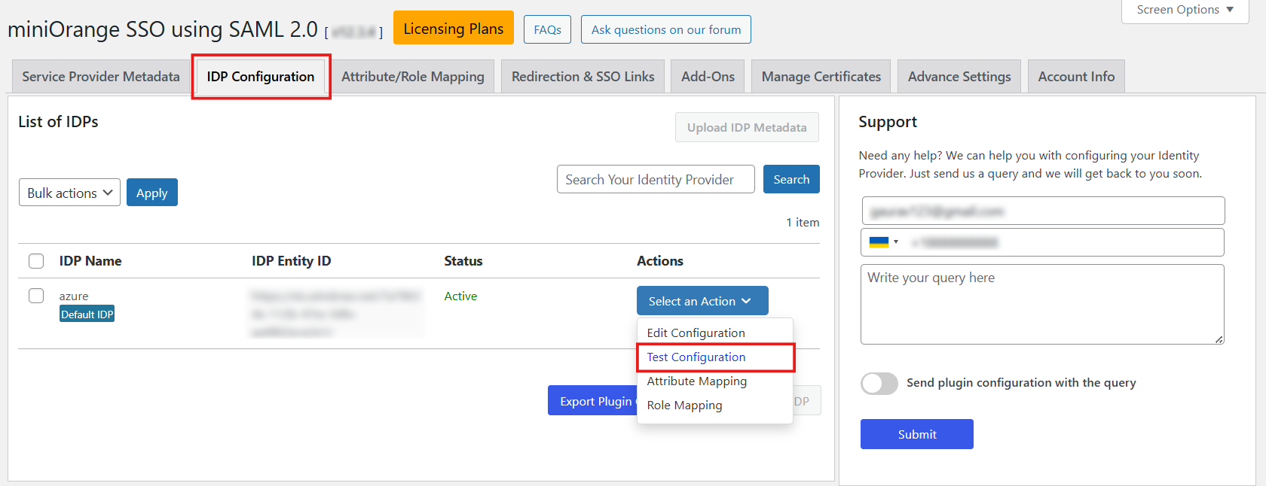Open the Redirection & SSO Links tab
Viewport: 1266px width, 486px height.
pyautogui.click(x=583, y=77)
